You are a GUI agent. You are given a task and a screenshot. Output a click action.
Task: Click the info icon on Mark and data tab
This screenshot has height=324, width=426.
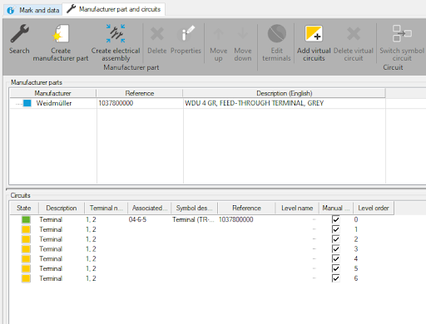coord(11,11)
